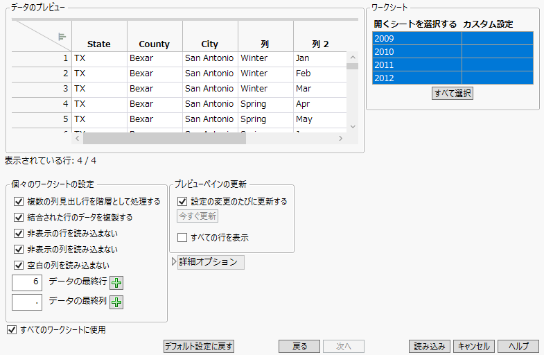Toggle 複数の列見出し行を階層として処理する checkbox
The width and height of the screenshot is (544, 355).
coord(19,202)
